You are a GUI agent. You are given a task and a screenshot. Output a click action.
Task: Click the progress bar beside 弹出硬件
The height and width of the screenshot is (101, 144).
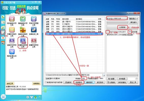click(117, 22)
